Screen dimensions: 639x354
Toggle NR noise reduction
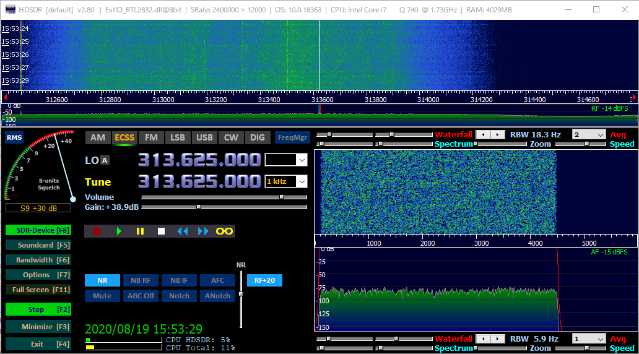[x=102, y=280]
